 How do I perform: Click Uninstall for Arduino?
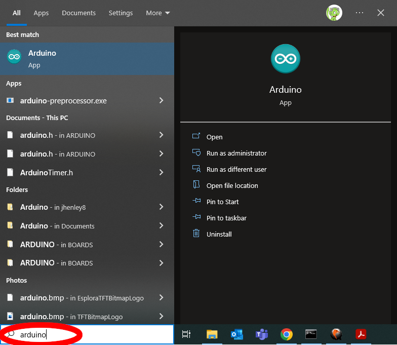coord(219,234)
